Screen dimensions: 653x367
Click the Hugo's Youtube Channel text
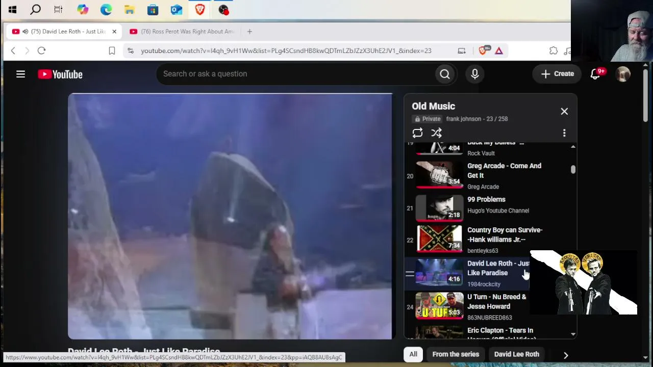click(498, 211)
